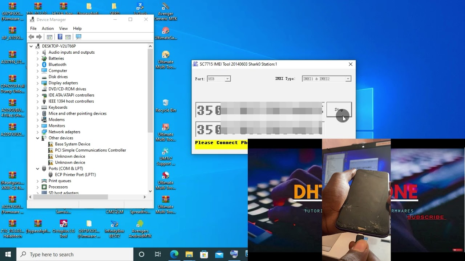Click the Stop button in IMEI Tool
Image resolution: width=465 pixels, height=261 pixels.
339,109
